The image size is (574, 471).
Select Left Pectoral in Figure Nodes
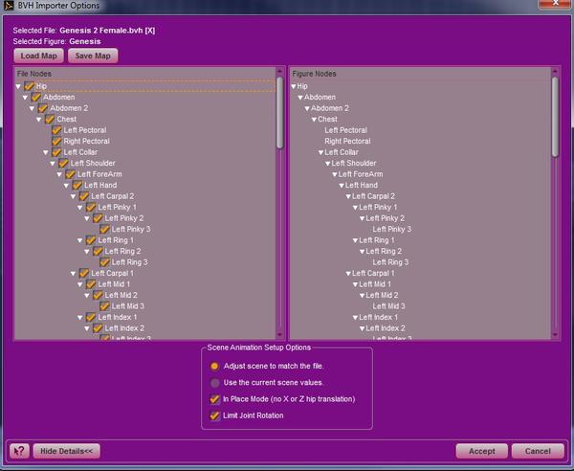pyautogui.click(x=345, y=130)
